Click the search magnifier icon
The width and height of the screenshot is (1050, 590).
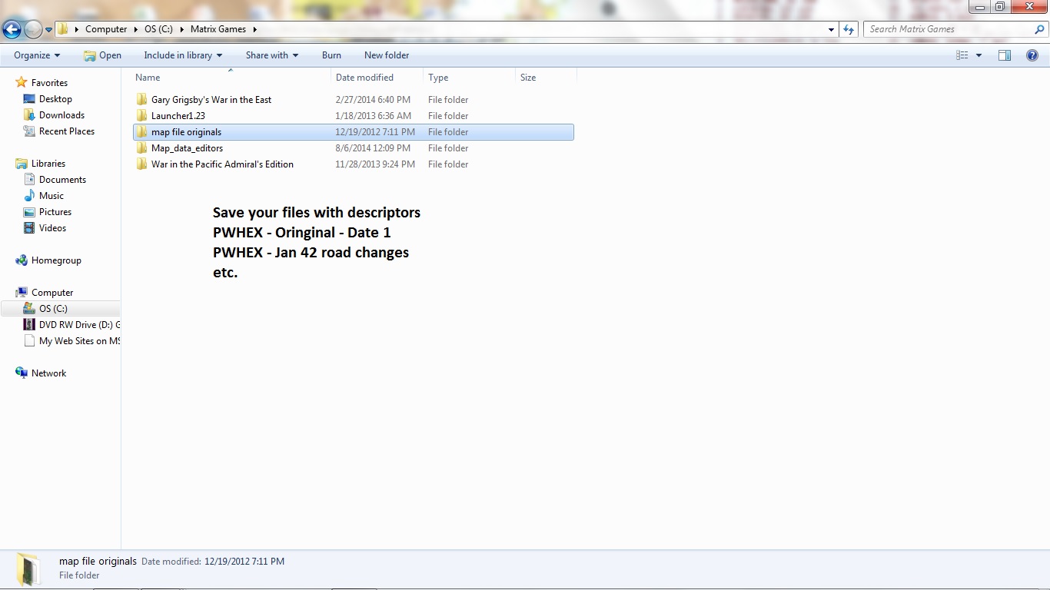pos(1040,29)
